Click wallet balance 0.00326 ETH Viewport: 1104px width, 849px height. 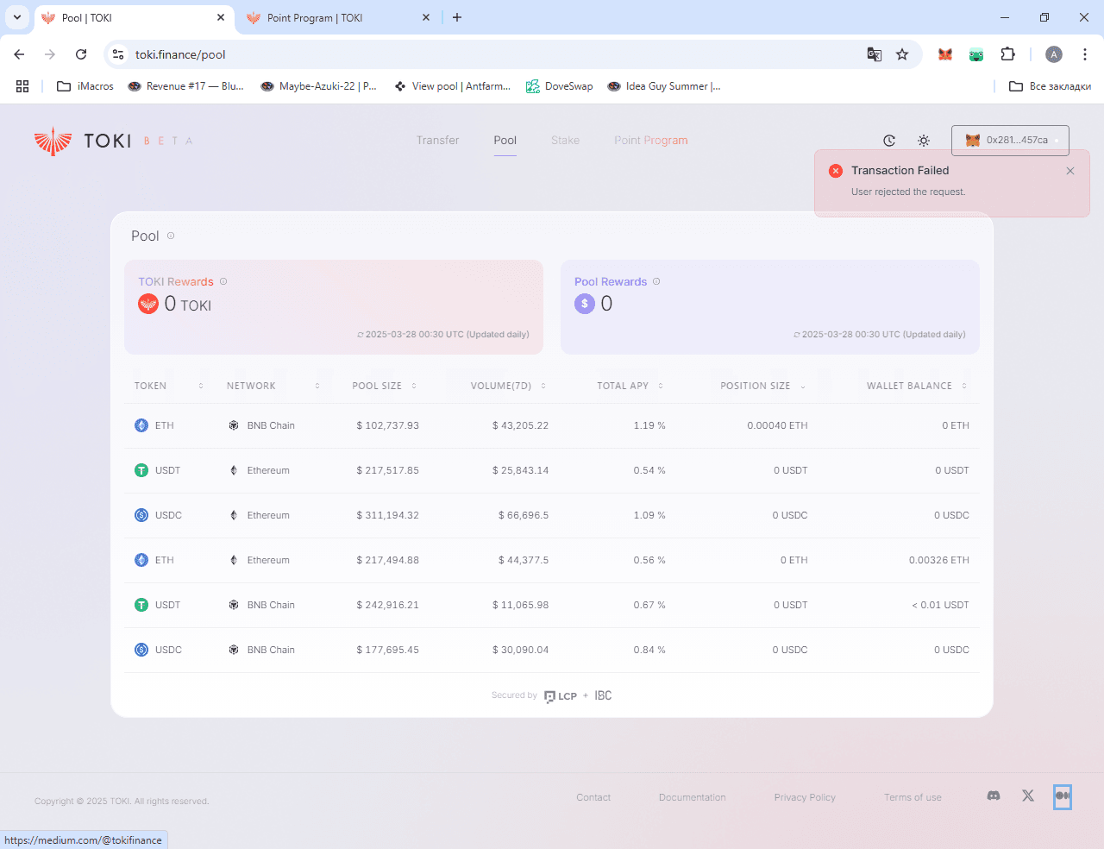[x=938, y=560]
